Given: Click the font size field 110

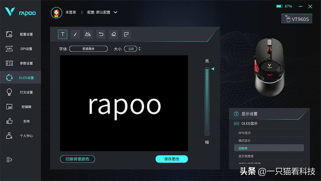Looking at the screenshot, I should 131,49.
